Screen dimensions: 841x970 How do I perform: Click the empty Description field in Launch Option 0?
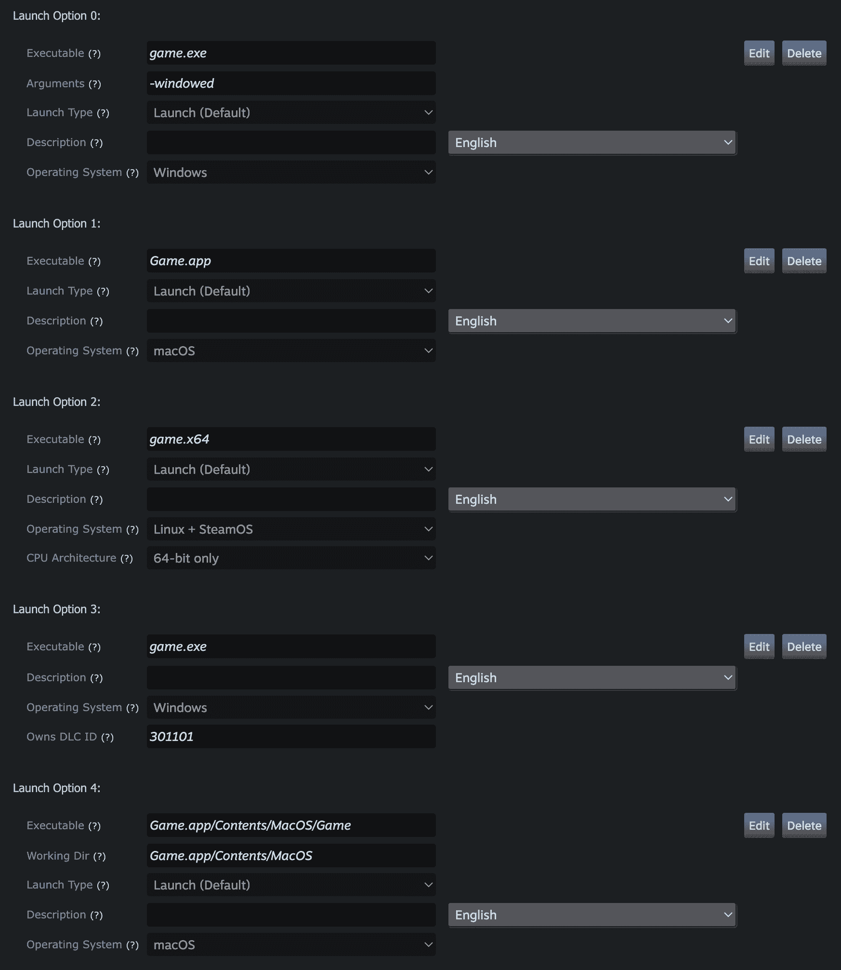coord(291,142)
